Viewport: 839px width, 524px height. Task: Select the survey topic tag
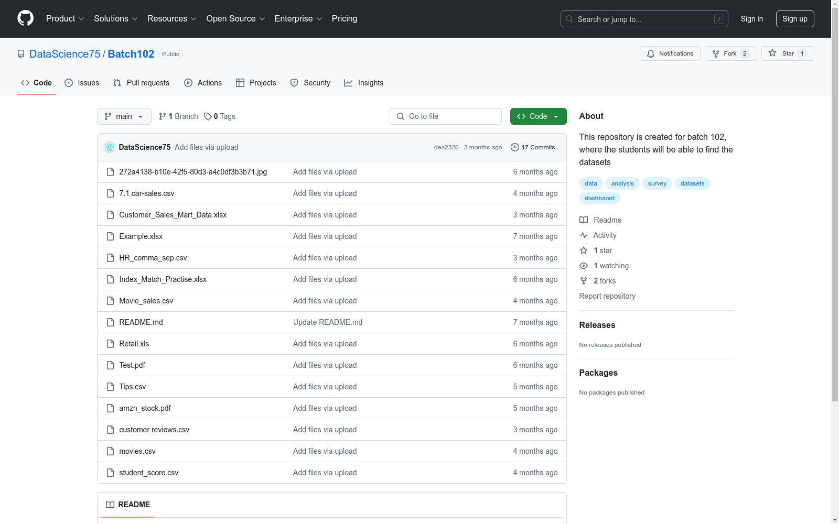(657, 183)
